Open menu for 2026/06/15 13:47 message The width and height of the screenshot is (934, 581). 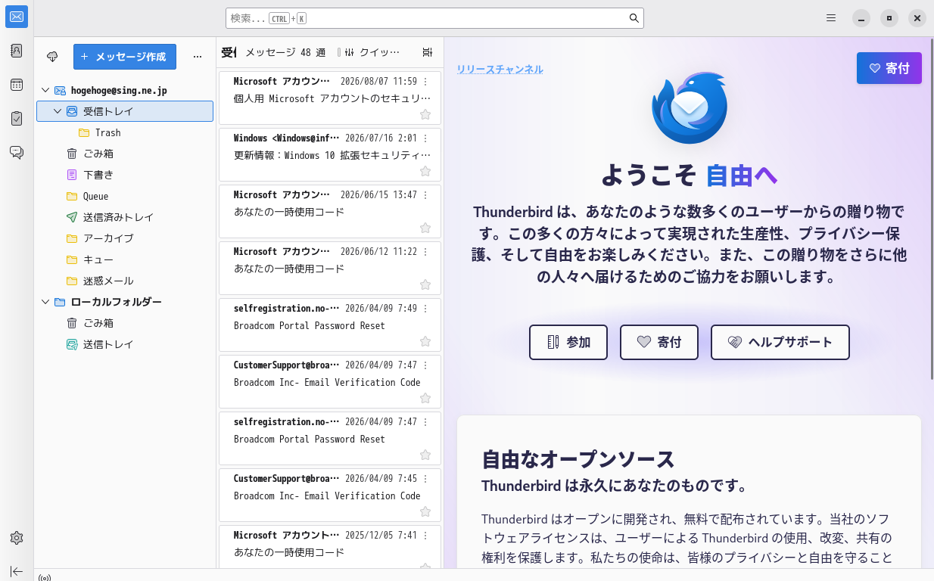tap(425, 195)
